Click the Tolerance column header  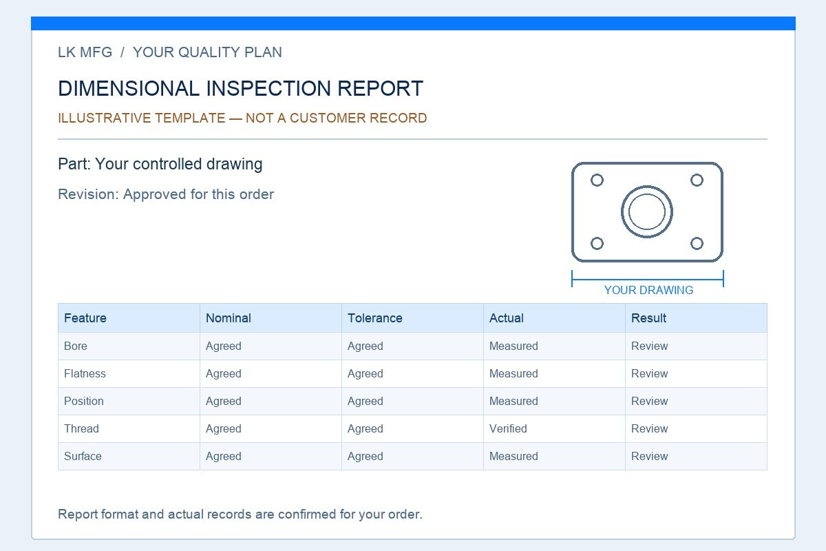tap(412, 318)
